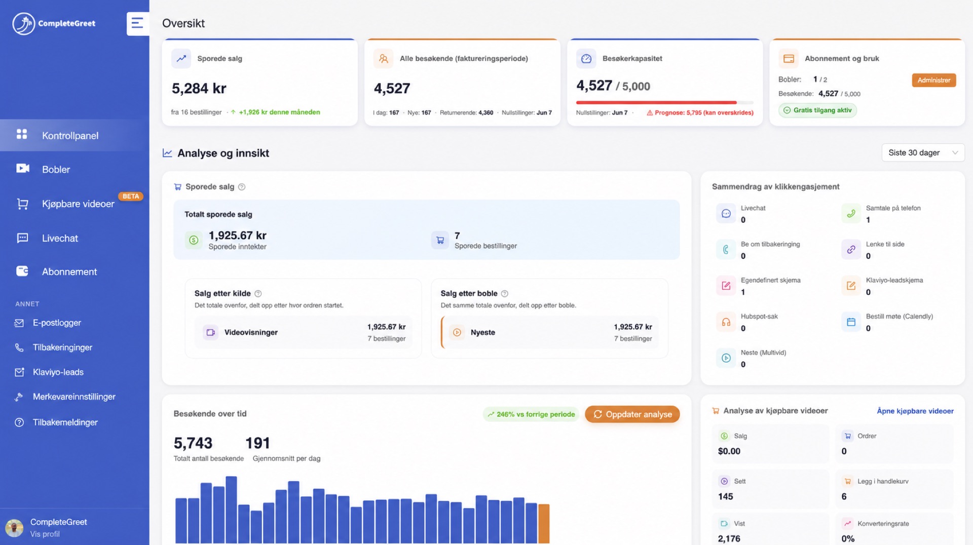973x545 pixels.
Task: Click the '+1,926 kr denne måneden' text
Action: pyautogui.click(x=279, y=112)
